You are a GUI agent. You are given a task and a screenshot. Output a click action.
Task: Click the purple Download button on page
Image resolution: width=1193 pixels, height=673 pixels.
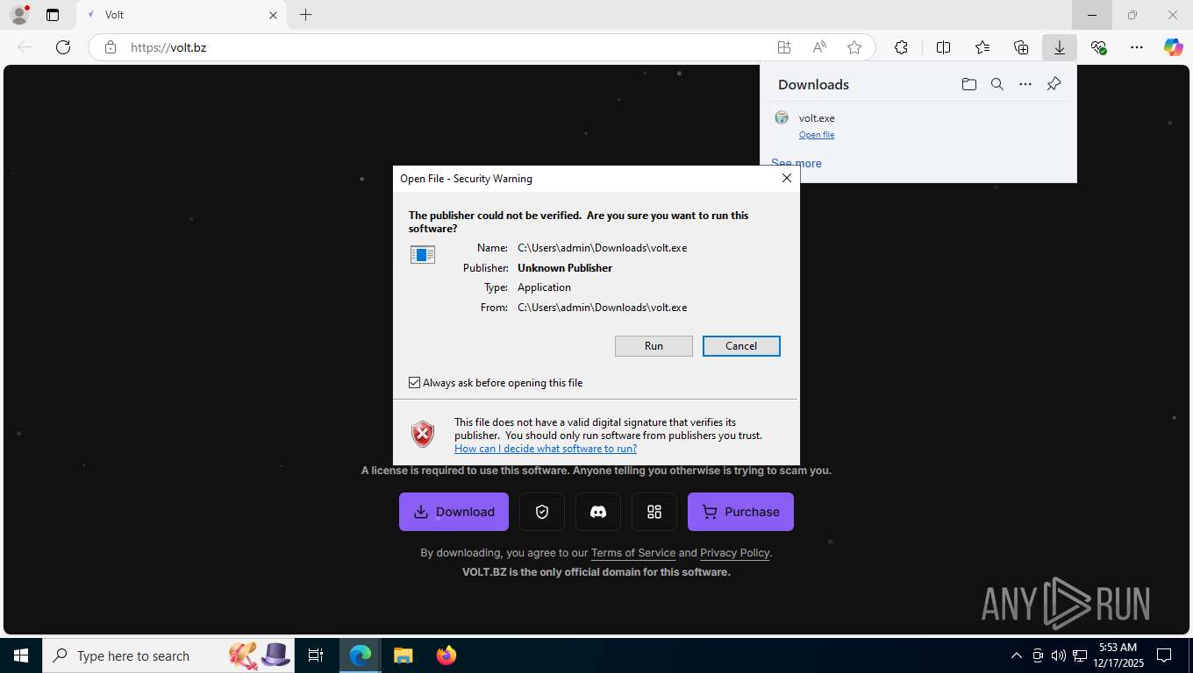point(454,512)
